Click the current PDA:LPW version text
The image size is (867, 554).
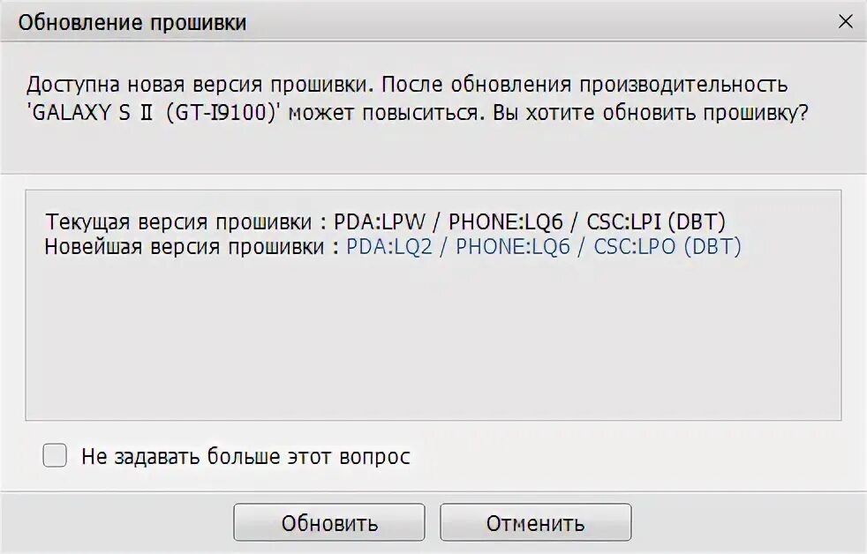(380, 222)
